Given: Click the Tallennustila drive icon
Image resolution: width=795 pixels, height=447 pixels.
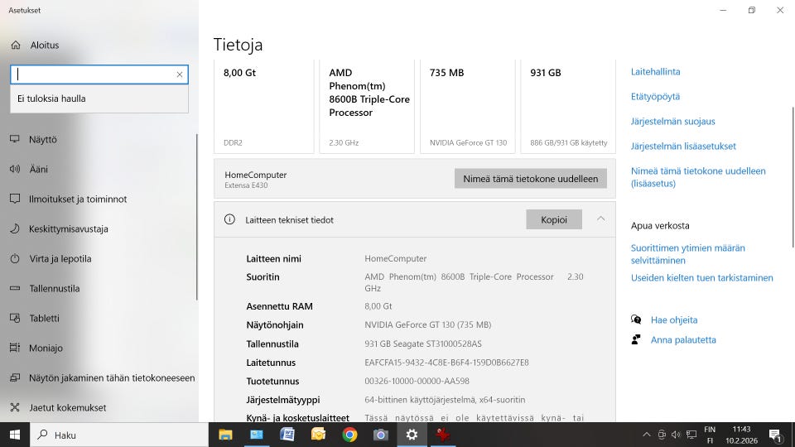Looking at the screenshot, I should [15, 288].
